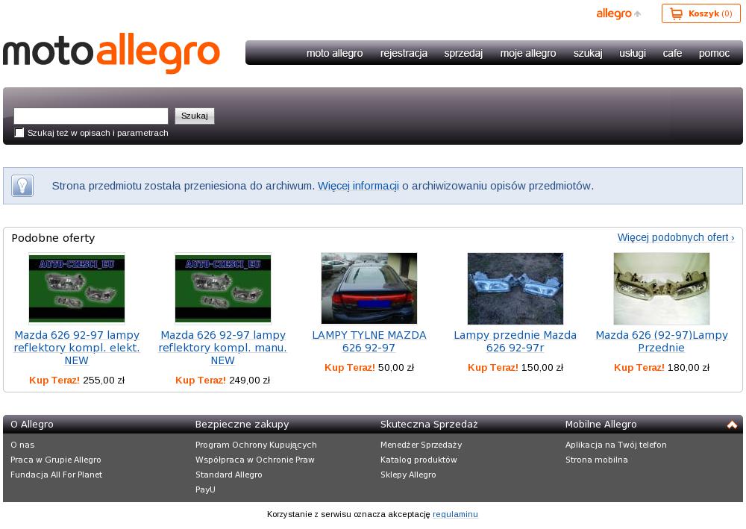Open 'Mazda 626 92-97 lampy reflektory kompl. manu. NEW' link
This screenshot has height=529, width=746.
tap(222, 348)
